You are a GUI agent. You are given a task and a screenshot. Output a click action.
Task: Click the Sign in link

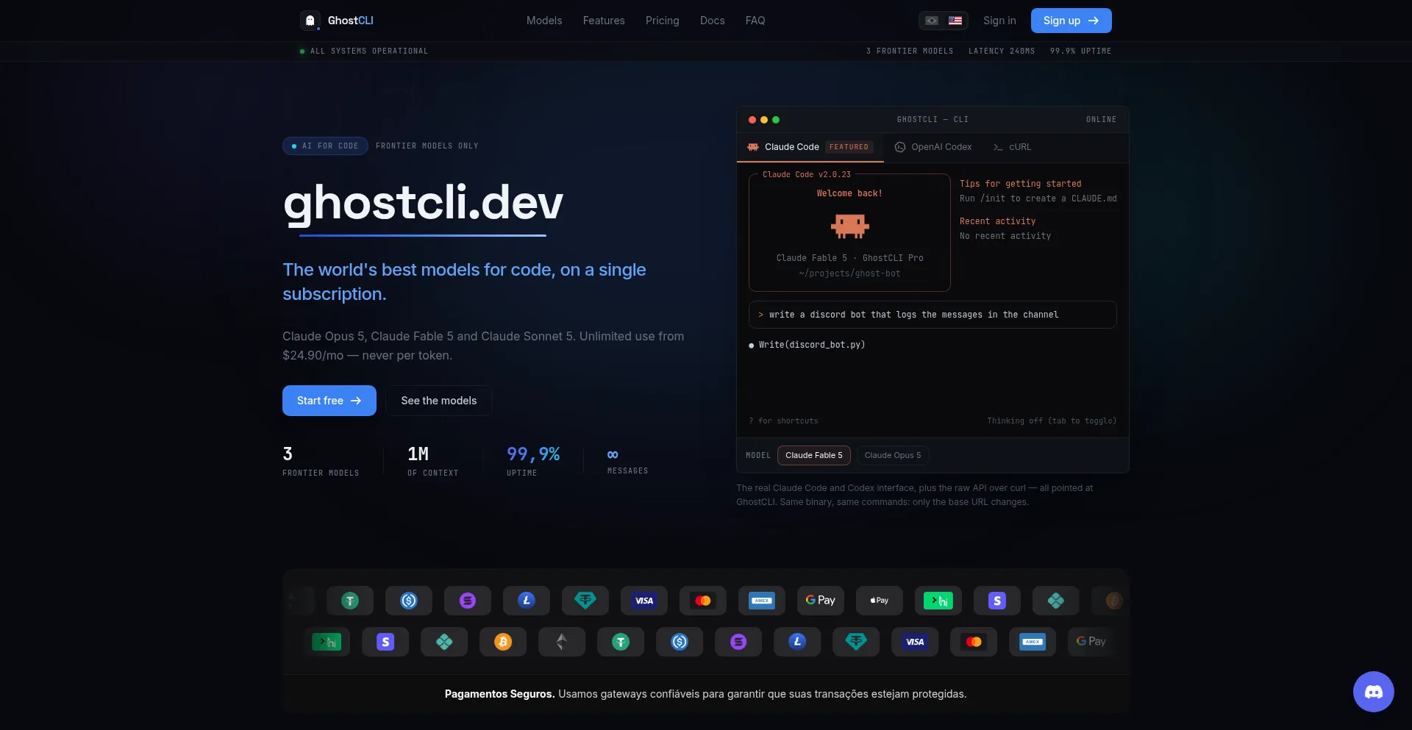coord(999,21)
